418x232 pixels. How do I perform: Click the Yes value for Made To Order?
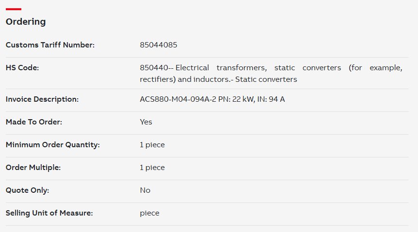(x=146, y=122)
